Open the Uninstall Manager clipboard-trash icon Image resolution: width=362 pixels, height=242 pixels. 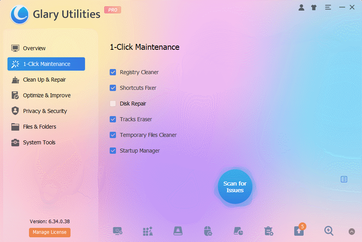[268, 231]
